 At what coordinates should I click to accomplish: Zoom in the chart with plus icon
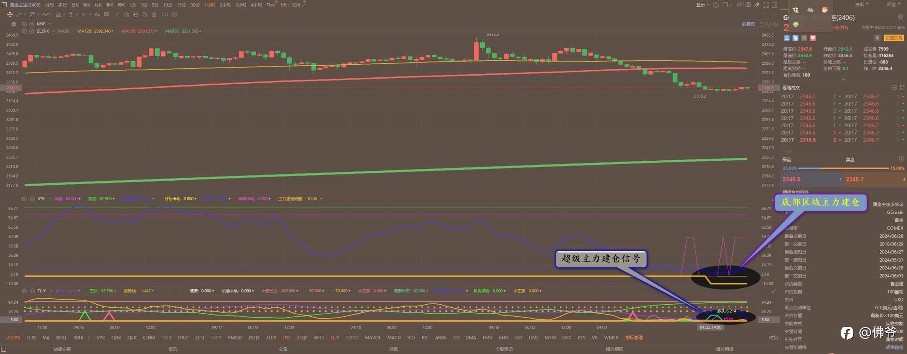775,24
